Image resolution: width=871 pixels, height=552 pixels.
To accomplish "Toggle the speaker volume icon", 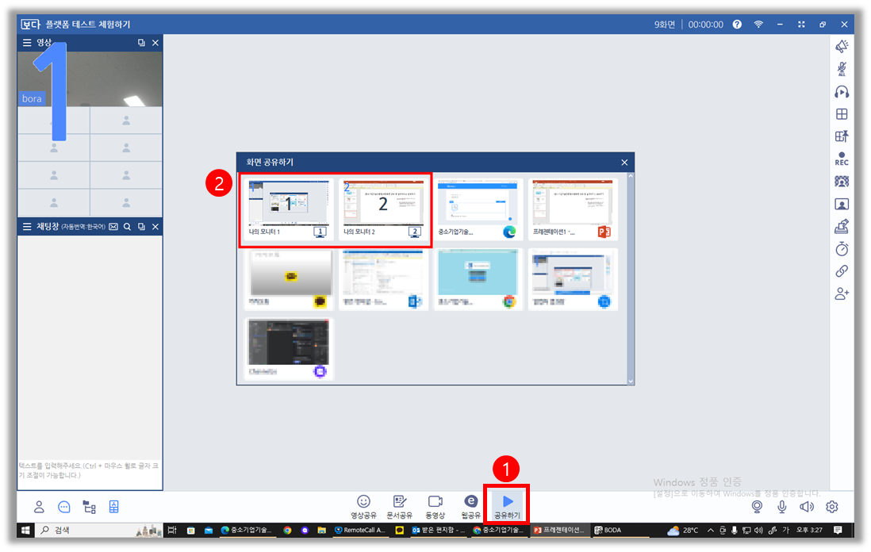I will coord(807,507).
